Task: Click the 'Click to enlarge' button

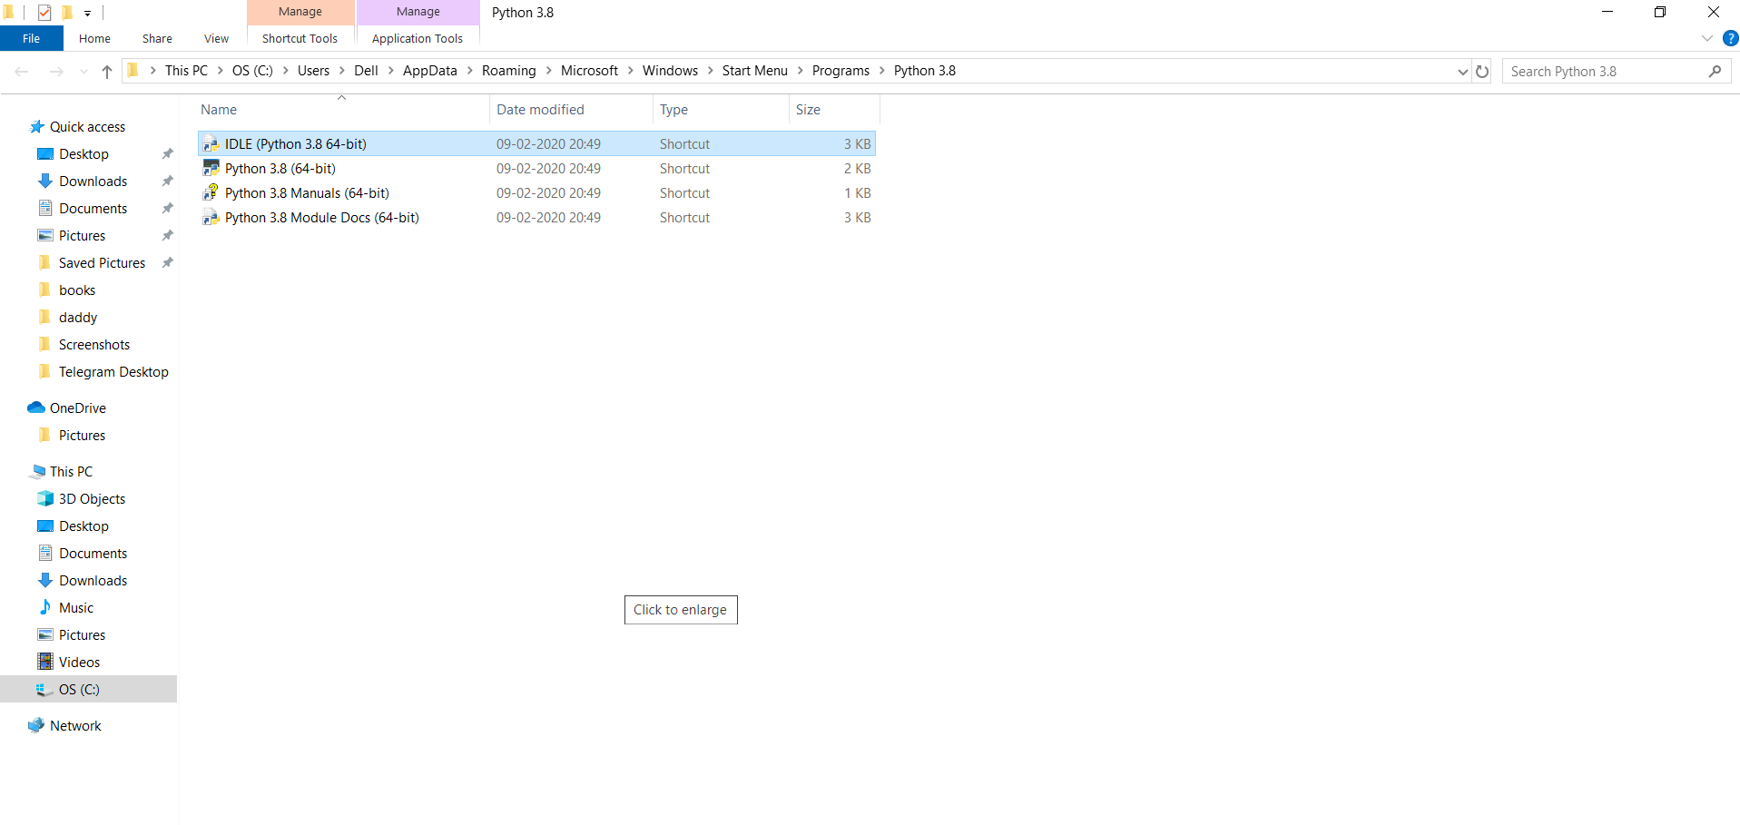Action: coord(681,610)
